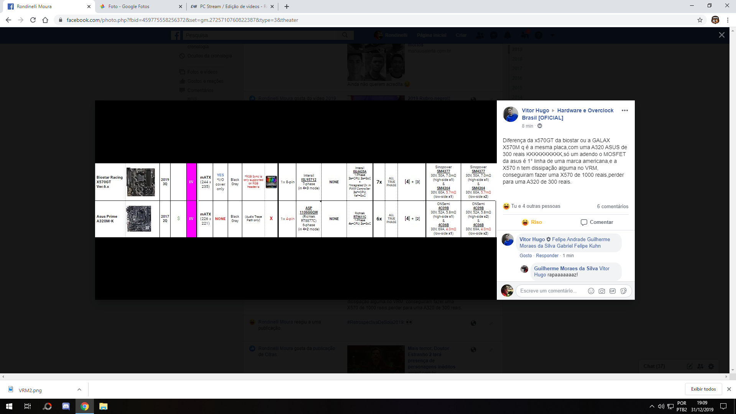Open the Chrome three-dot menu
The height and width of the screenshot is (414, 736).
(728, 20)
